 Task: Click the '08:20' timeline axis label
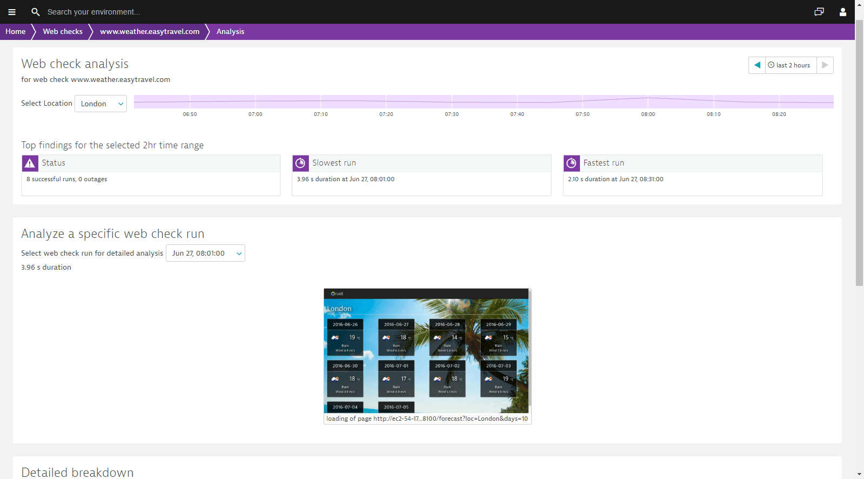coord(779,114)
